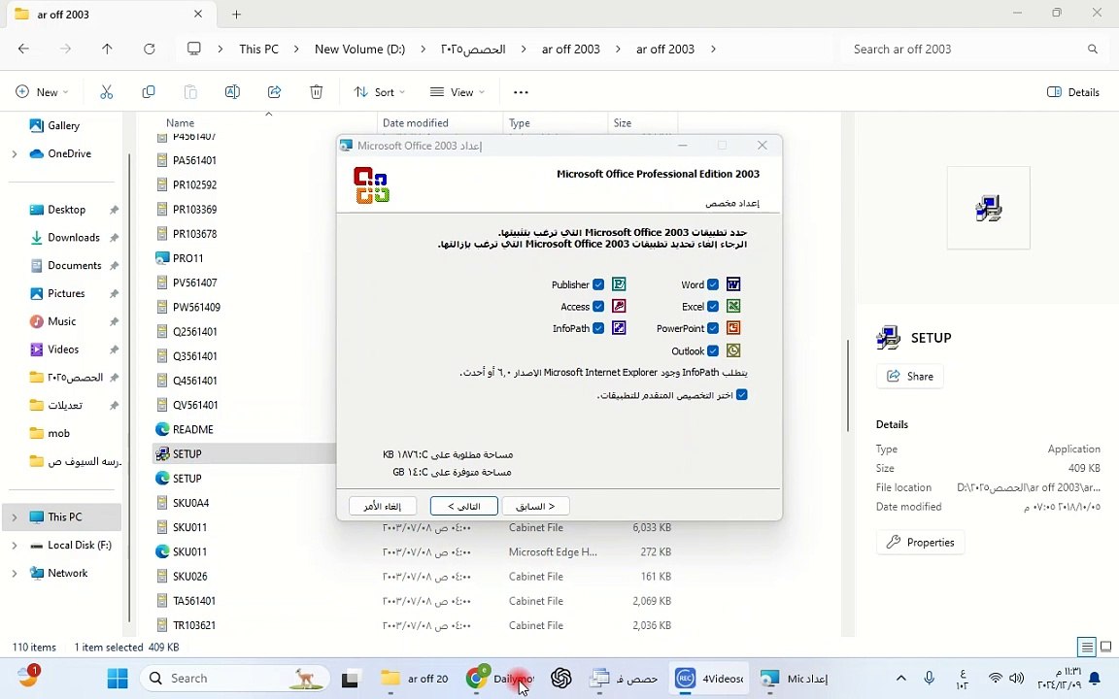Image resolution: width=1119 pixels, height=699 pixels.
Task: Click the InfoPath icon in setup dialog
Action: click(619, 328)
